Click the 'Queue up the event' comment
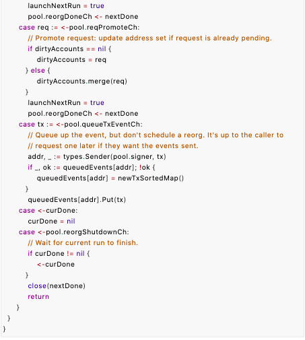Image resolution: width=305 pixels, height=340 pixels. coord(156,135)
